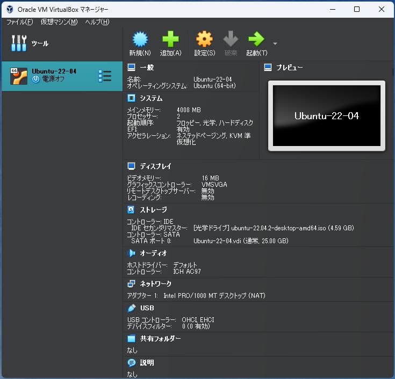Open the オーディオ section header
This screenshot has width=395, height=379.
click(x=153, y=253)
